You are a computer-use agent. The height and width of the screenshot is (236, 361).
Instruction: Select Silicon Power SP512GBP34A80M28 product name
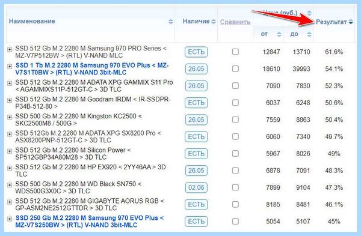[x=73, y=154]
